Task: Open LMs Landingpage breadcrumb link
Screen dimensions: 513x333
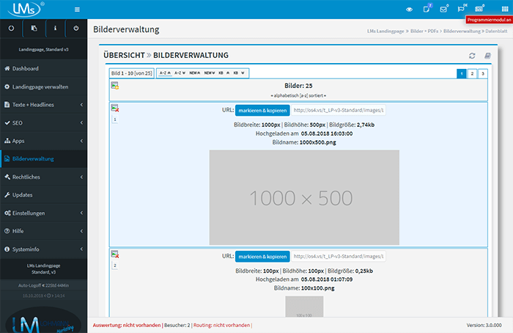Action: (x=385, y=31)
